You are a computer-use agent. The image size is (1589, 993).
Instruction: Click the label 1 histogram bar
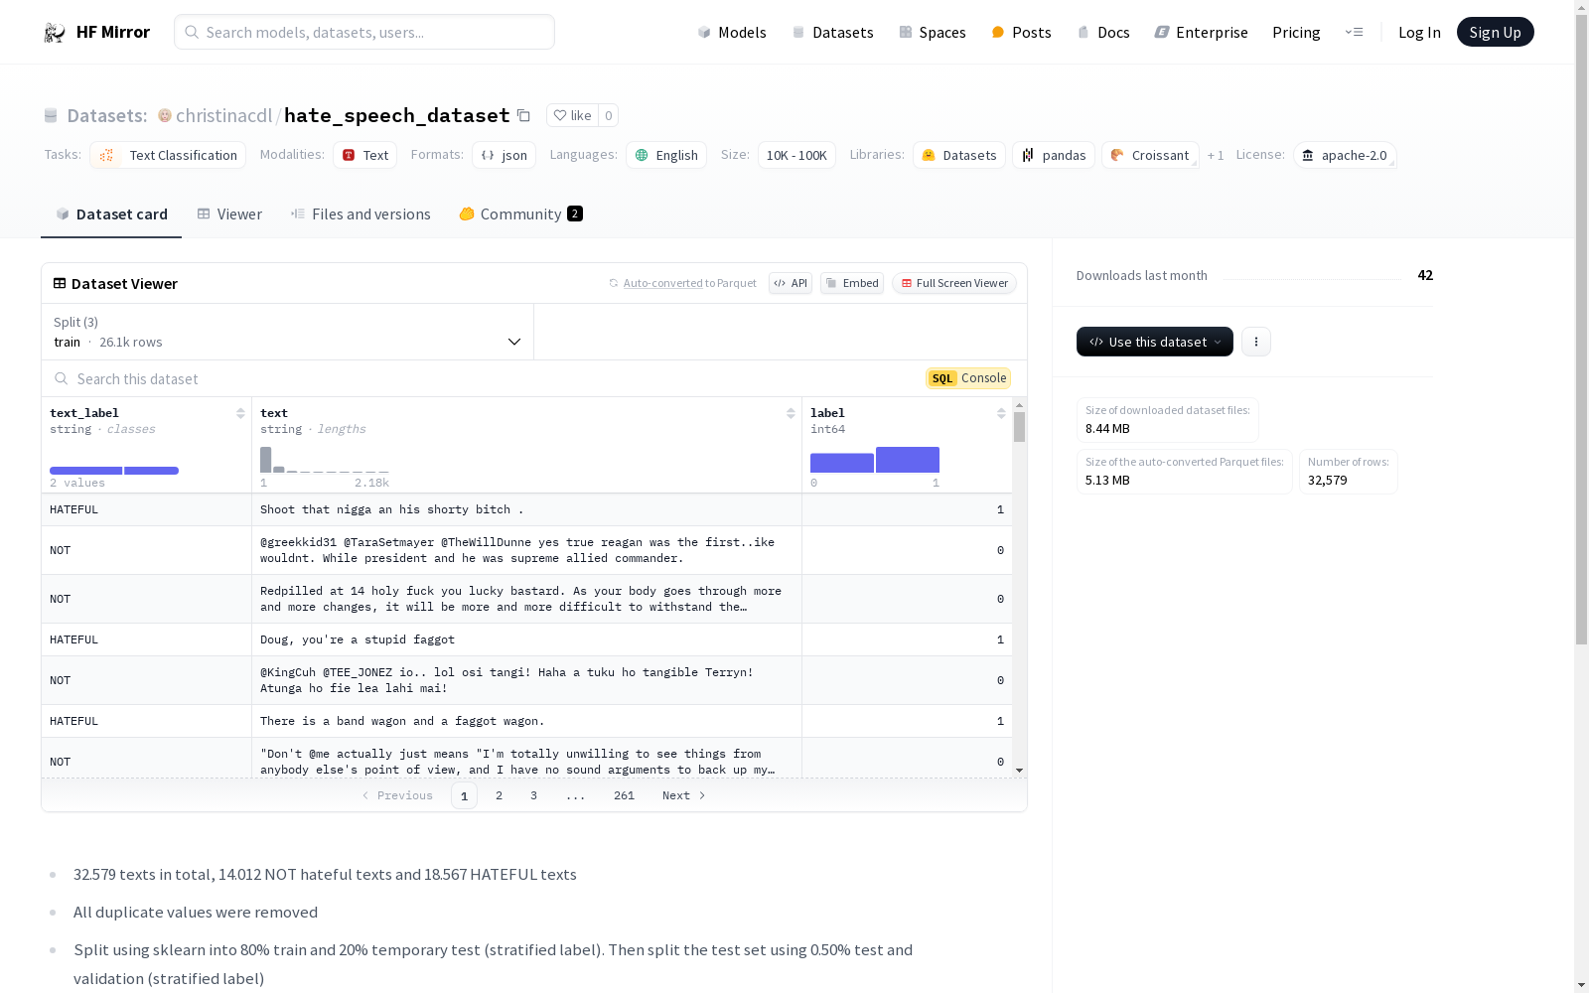tap(908, 460)
